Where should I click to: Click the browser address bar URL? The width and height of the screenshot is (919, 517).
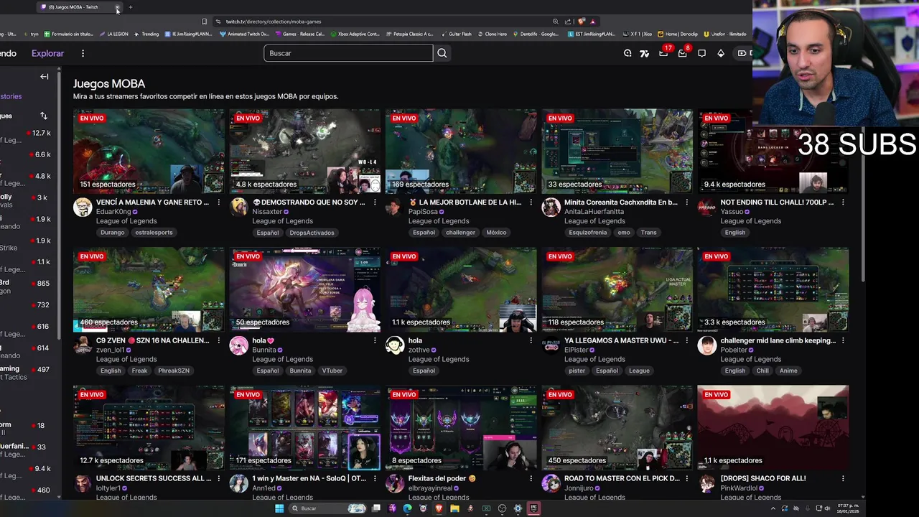pos(274,22)
